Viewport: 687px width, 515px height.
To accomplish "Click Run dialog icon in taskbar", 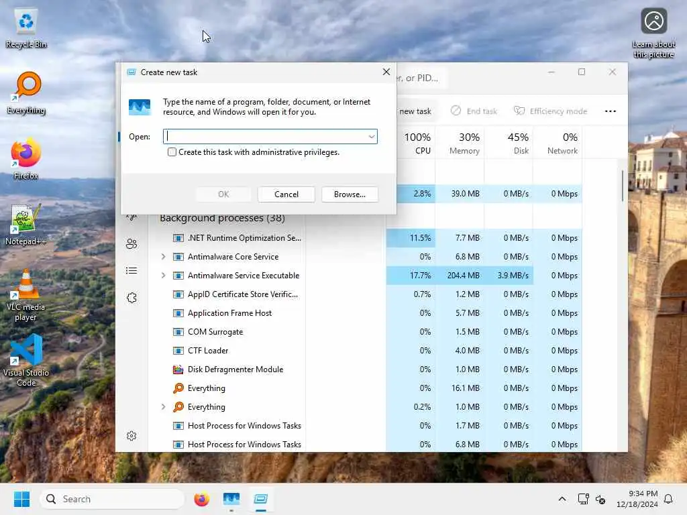I will click(261, 499).
